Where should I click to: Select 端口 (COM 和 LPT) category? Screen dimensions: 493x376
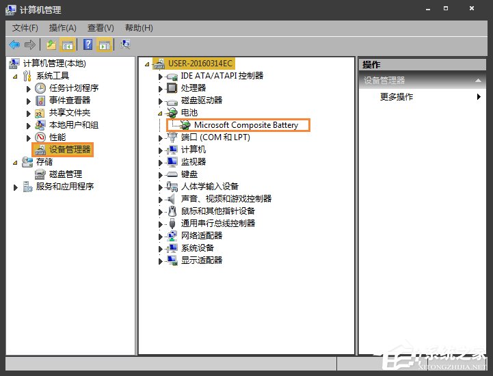[215, 137]
